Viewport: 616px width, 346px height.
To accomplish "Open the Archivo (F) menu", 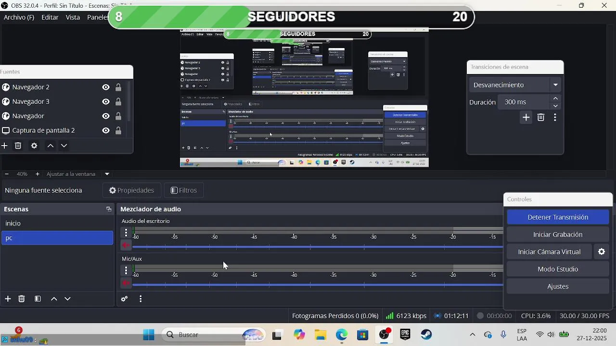I will 19,17.
